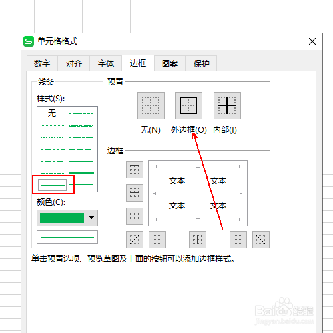Choose the thin small-dashed line style
333x333 pixels.
[x=53, y=137]
